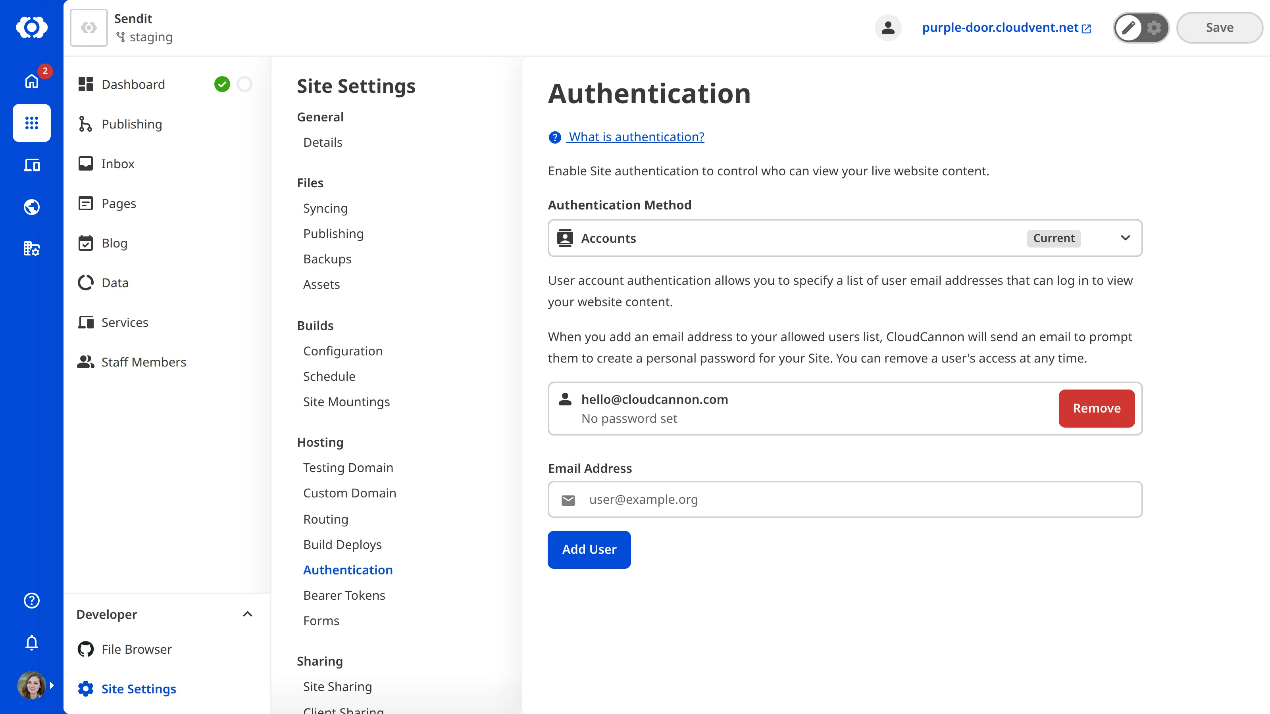Click the account person icon in header
Viewport: 1270px width, 714px height.
point(888,28)
